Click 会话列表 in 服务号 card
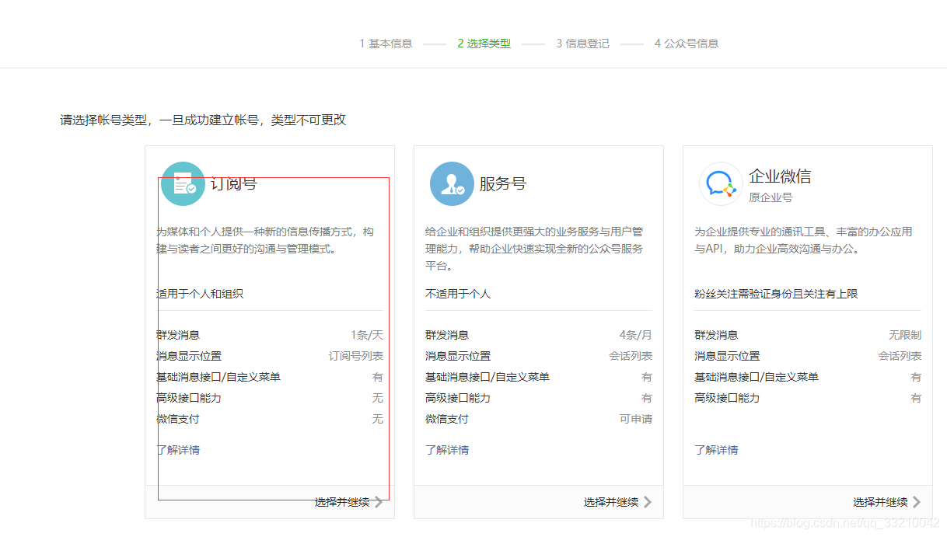This screenshot has width=947, height=537. [631, 356]
